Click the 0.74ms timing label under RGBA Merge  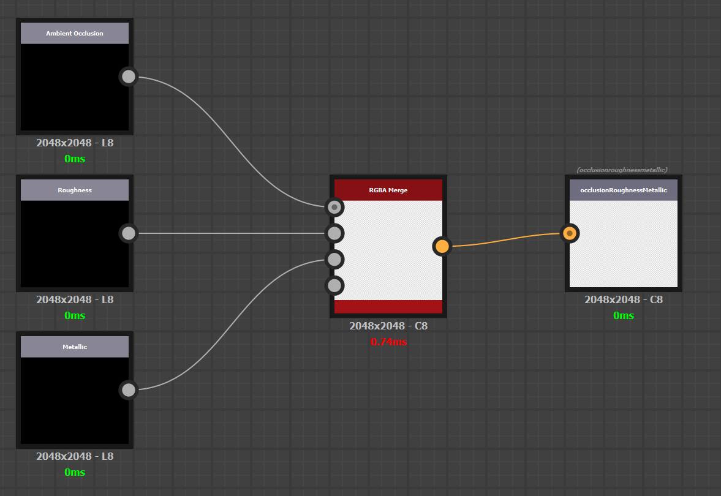[x=388, y=342]
